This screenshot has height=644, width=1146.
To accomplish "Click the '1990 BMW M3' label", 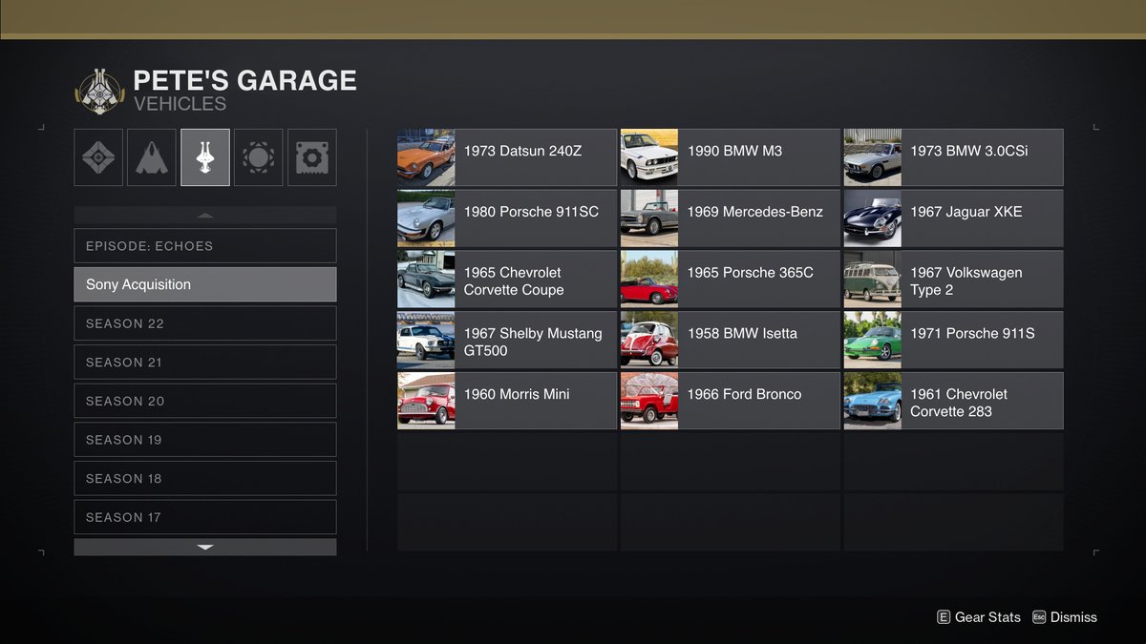I will (x=734, y=151).
